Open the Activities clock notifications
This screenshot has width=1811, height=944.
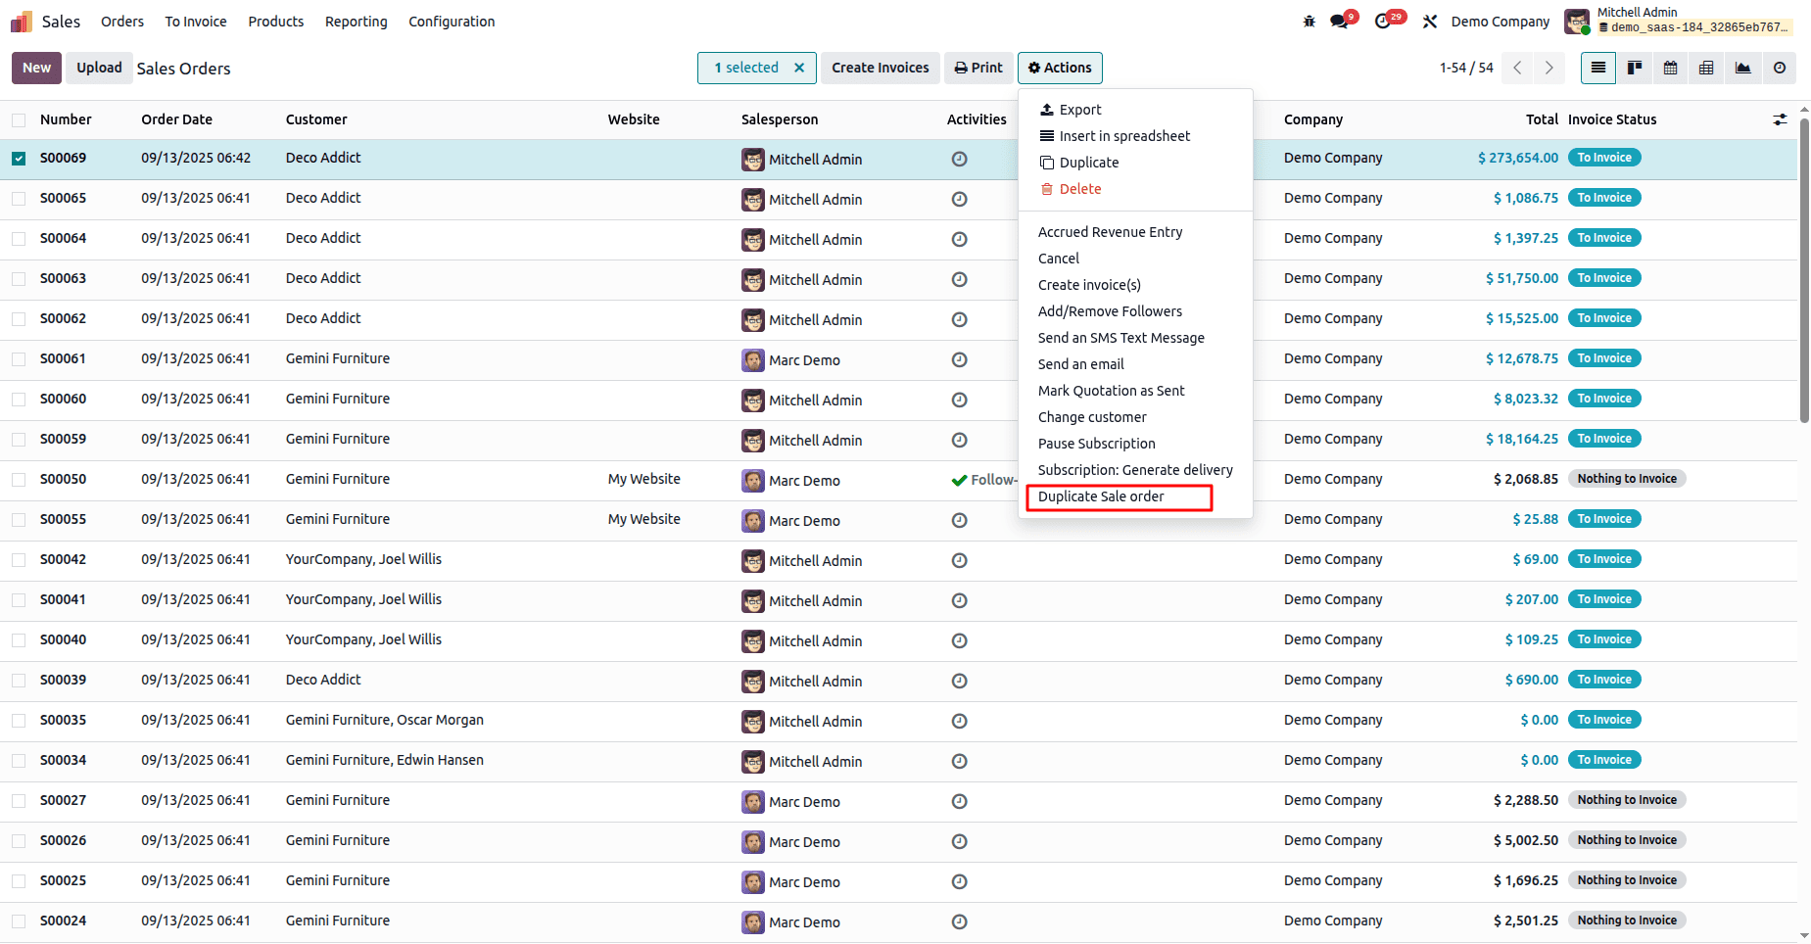click(x=1383, y=20)
